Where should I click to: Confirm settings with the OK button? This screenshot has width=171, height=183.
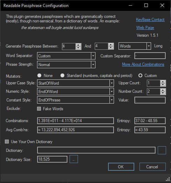pos(121,167)
